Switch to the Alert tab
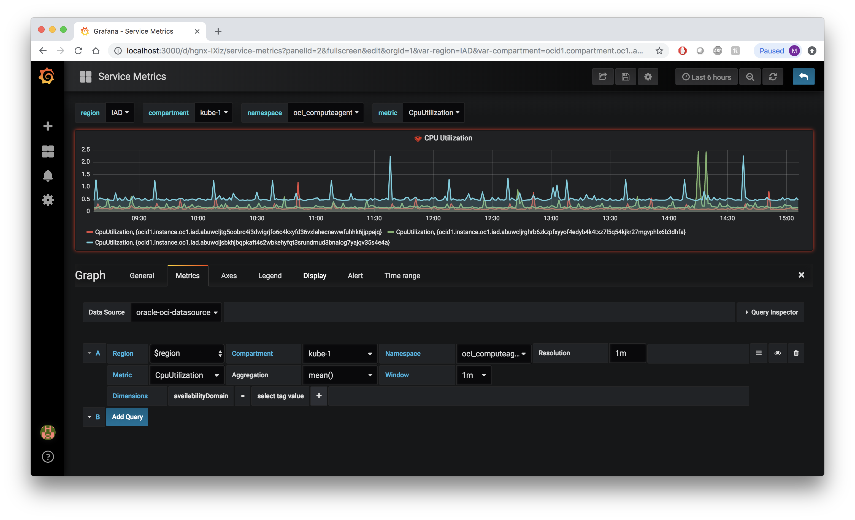Viewport: 855px width, 520px height. (355, 276)
